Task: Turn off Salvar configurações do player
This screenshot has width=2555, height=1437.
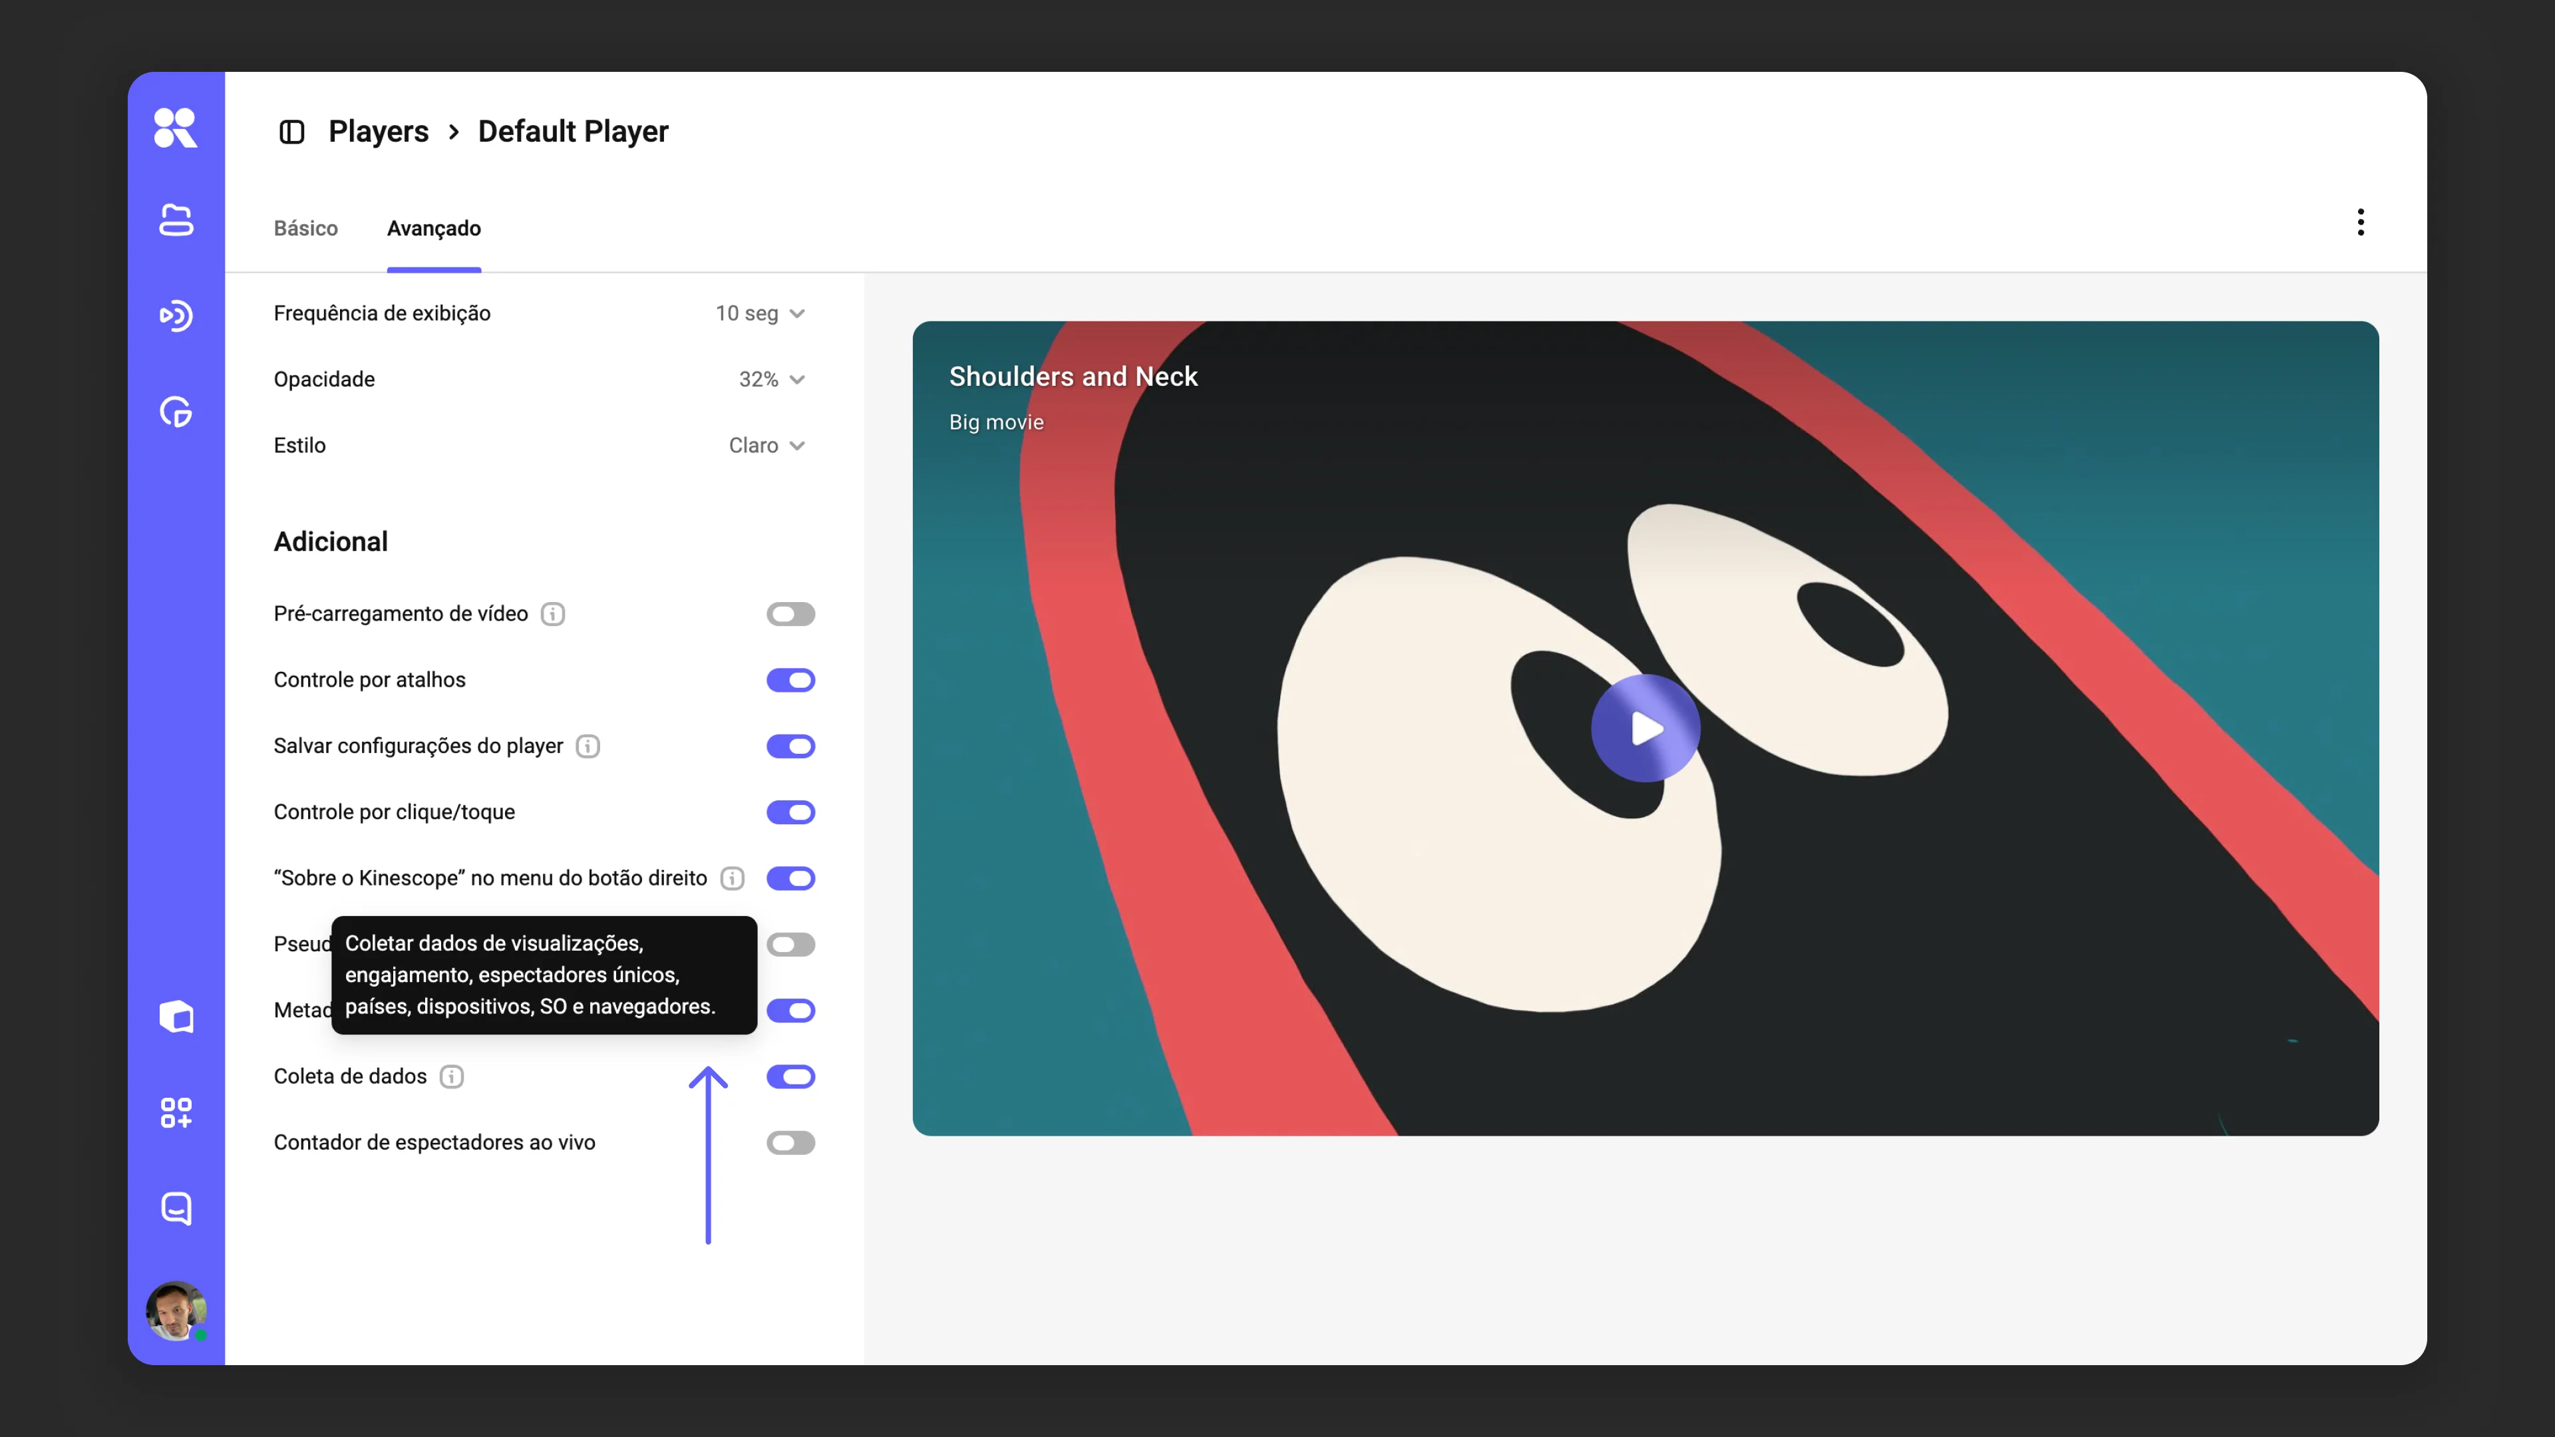Action: [790, 746]
